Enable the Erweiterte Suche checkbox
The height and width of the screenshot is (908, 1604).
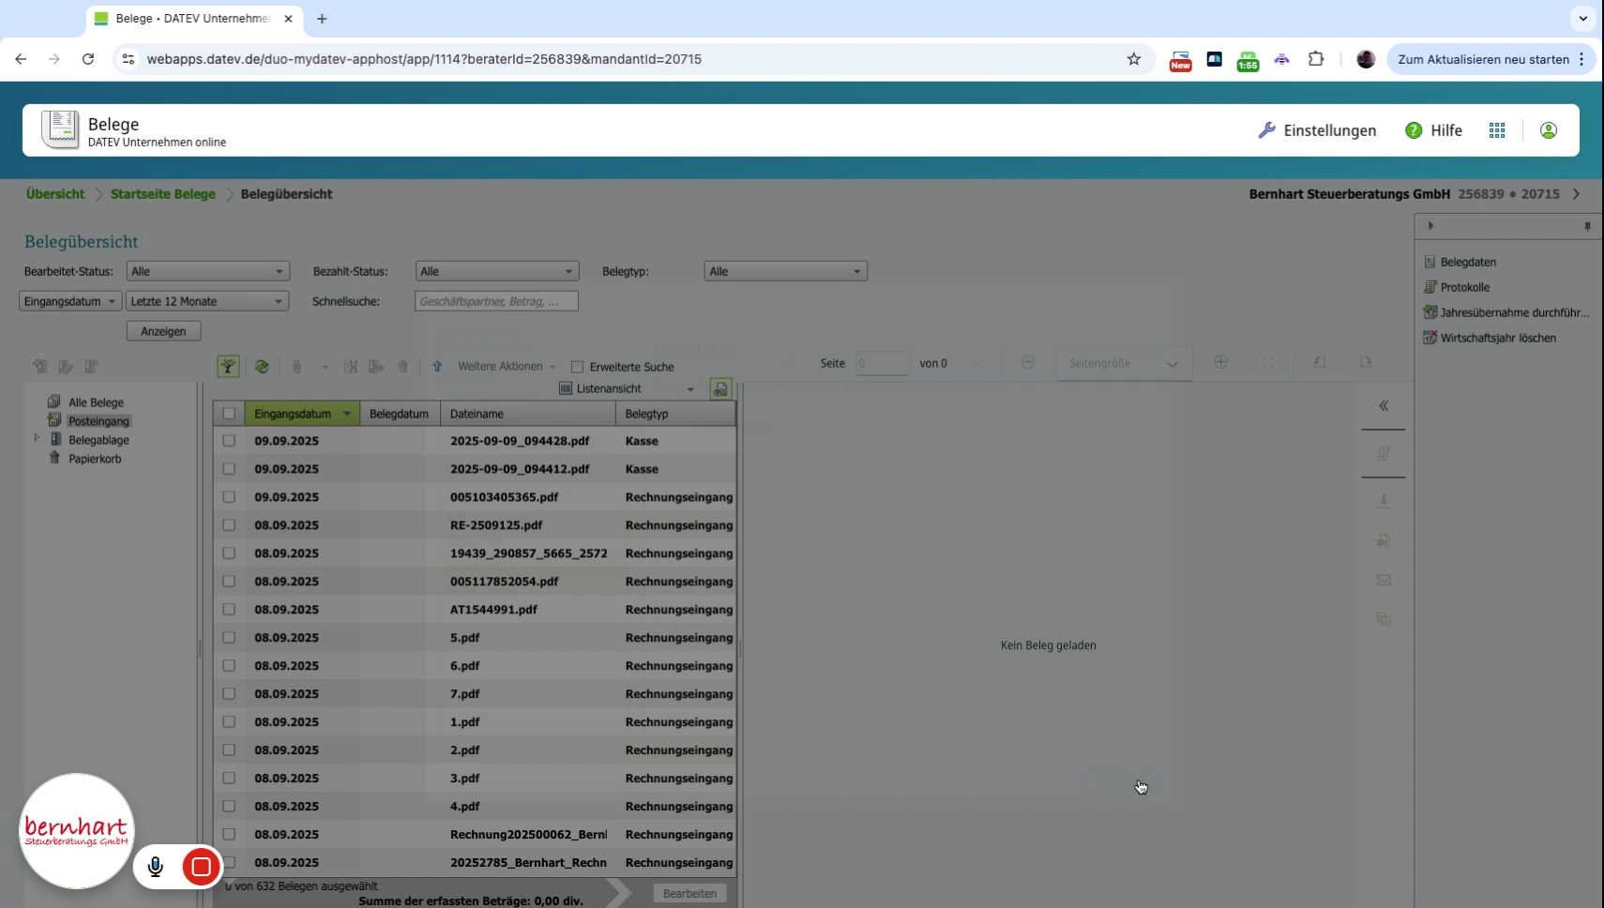(x=578, y=367)
